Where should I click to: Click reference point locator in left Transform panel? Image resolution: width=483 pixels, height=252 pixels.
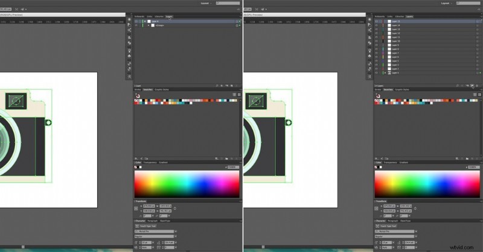pos(136,209)
